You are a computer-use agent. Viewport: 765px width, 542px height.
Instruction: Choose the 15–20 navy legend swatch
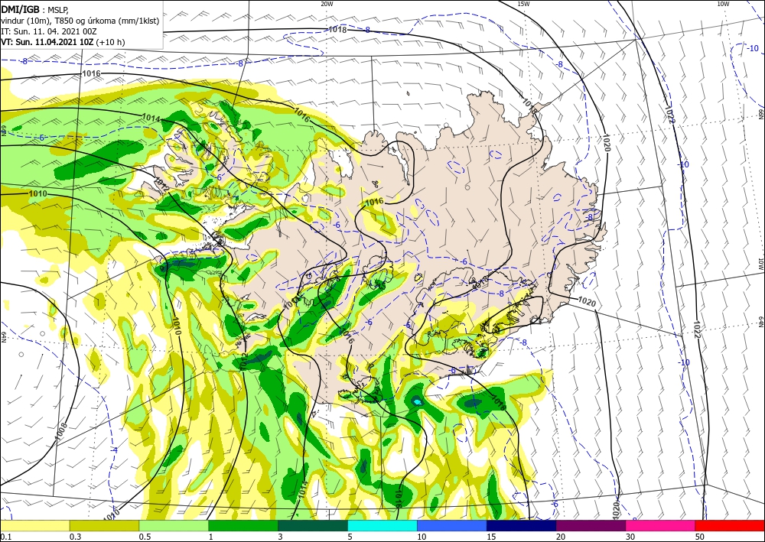(522, 525)
